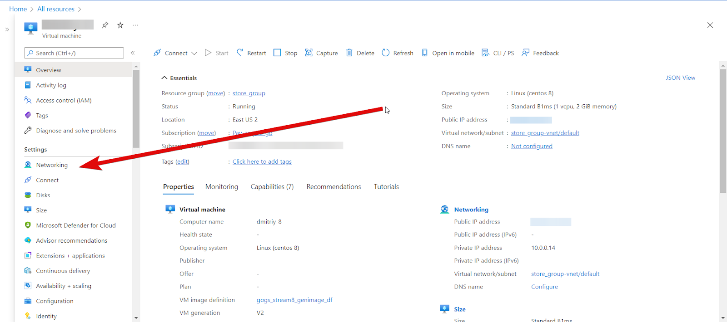Click the Tags purple icon
The width and height of the screenshot is (727, 322).
[28, 115]
